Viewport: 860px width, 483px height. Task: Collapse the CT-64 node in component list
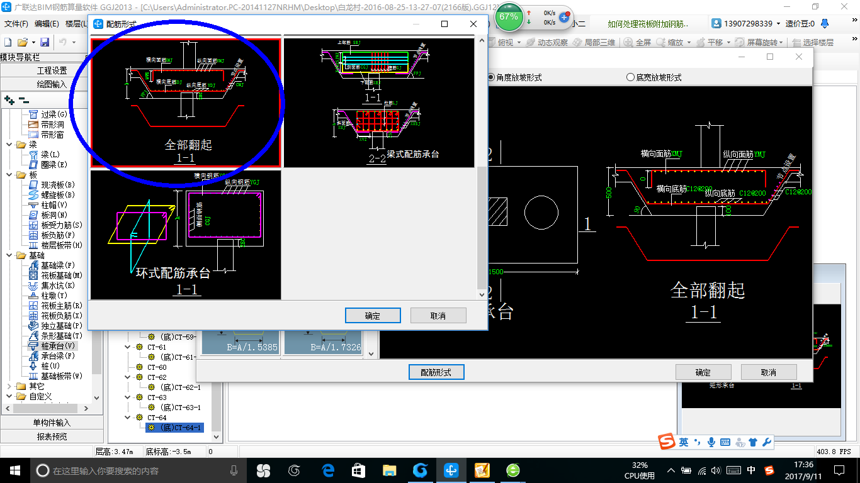128,418
